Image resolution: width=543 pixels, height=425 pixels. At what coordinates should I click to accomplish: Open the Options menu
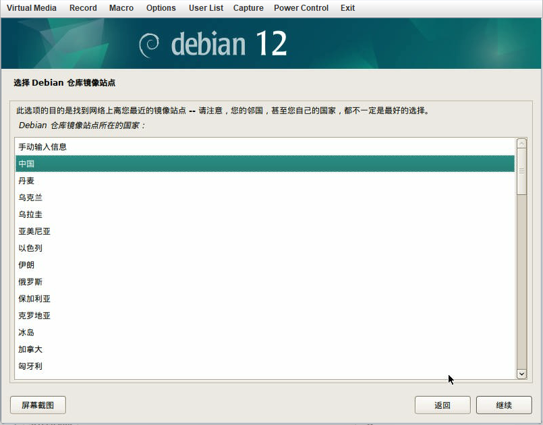tap(161, 8)
